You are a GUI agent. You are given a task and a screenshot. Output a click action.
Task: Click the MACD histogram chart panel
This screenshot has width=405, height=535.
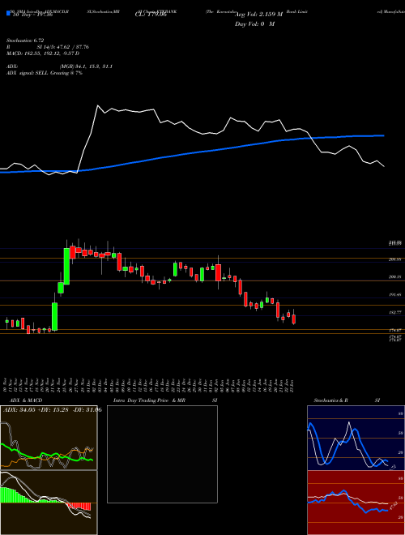pyautogui.click(x=49, y=503)
